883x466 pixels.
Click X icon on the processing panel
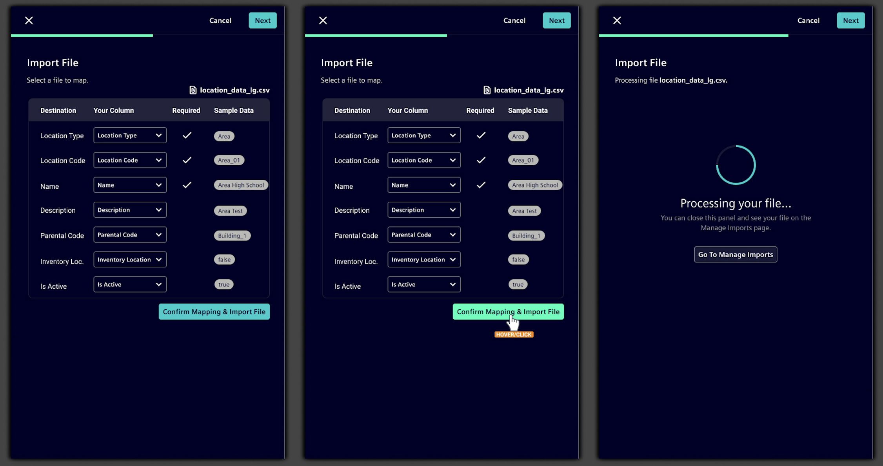click(617, 20)
